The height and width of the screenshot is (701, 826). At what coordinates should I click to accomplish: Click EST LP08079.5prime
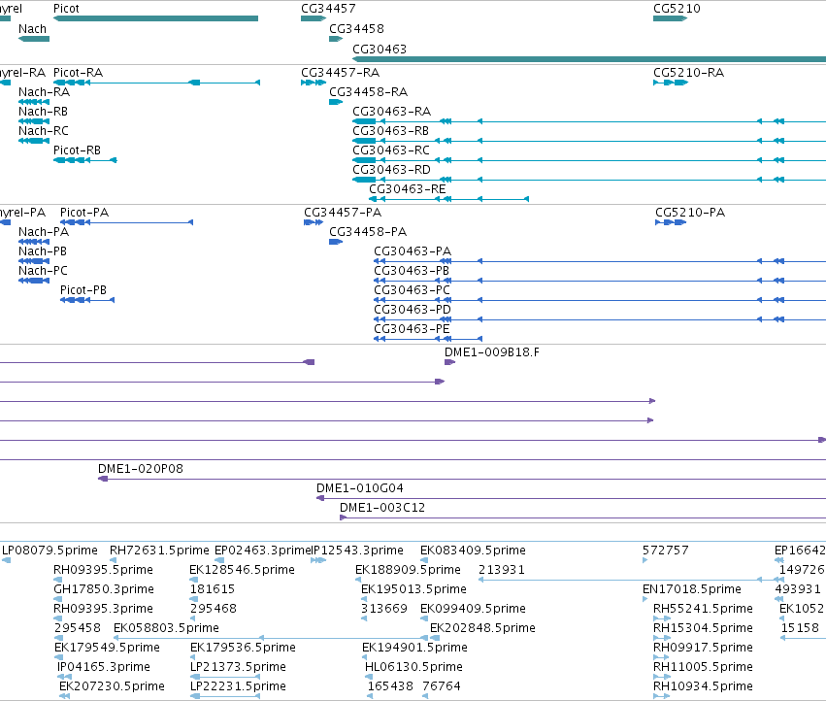coord(7,560)
